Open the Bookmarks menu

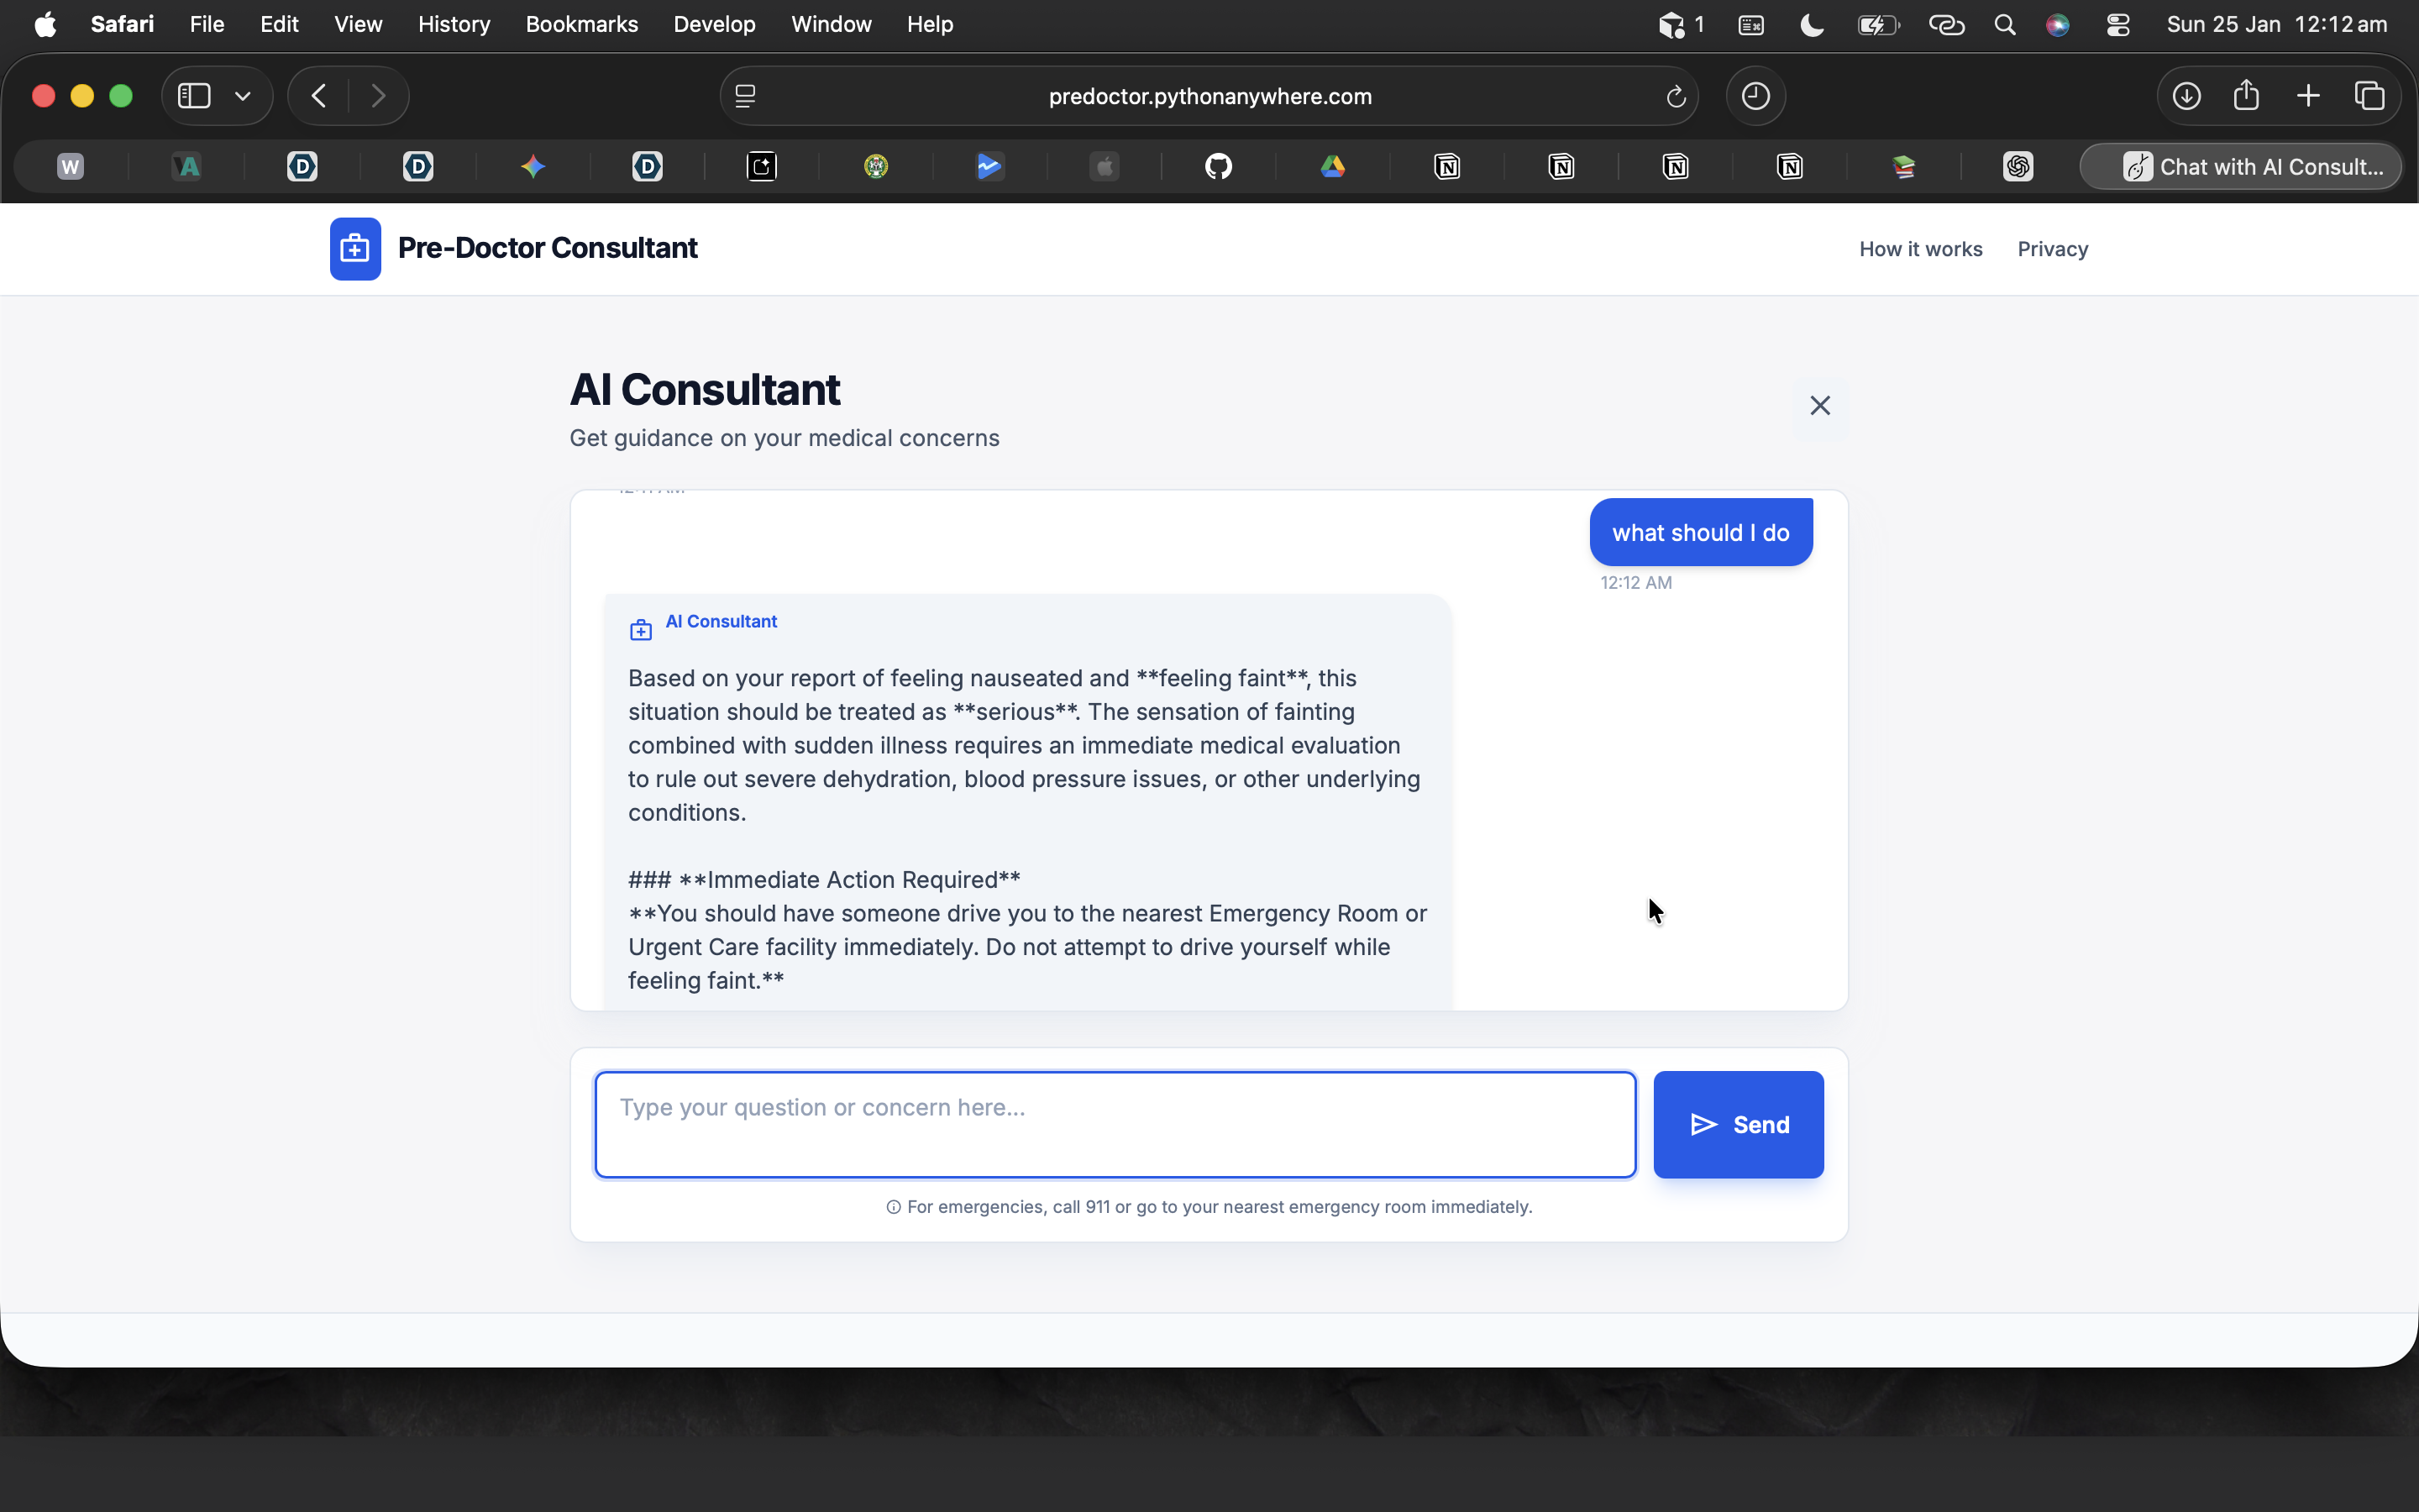tap(580, 24)
